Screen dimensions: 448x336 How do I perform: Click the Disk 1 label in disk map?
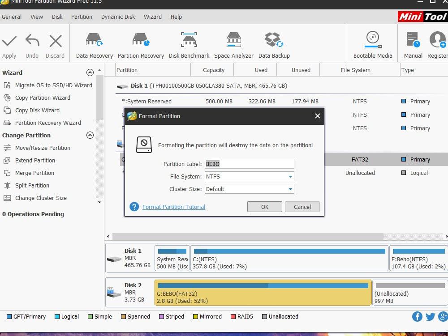133,251
